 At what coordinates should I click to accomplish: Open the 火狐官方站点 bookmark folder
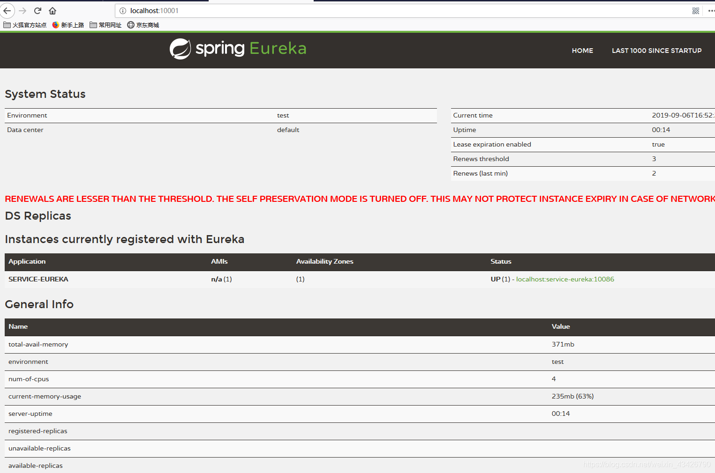pos(25,25)
